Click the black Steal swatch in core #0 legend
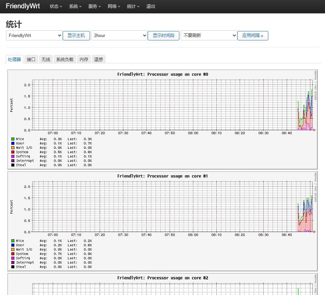This screenshot has height=295, width=325. click(13, 165)
